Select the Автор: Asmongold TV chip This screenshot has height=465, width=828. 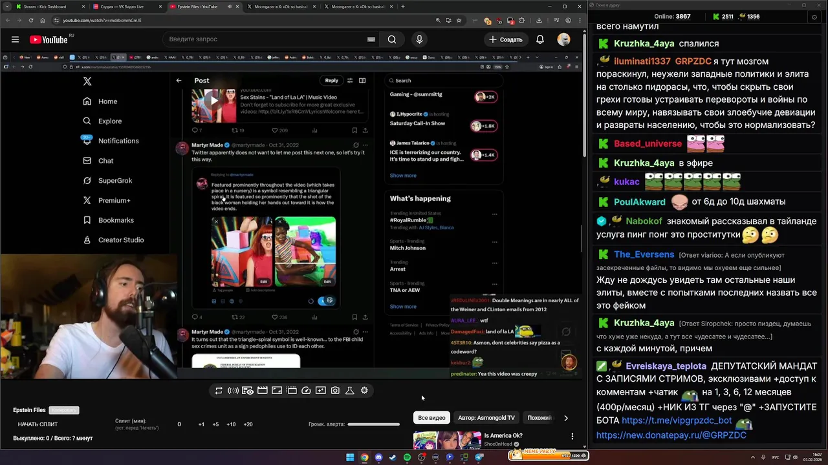486,418
